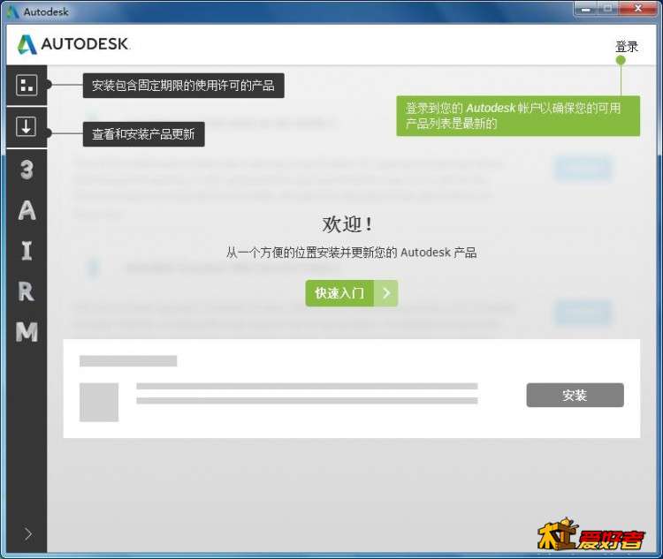663x559 pixels.
Task: Select the 3ds Max '3' sidebar icon
Action: pos(27,170)
